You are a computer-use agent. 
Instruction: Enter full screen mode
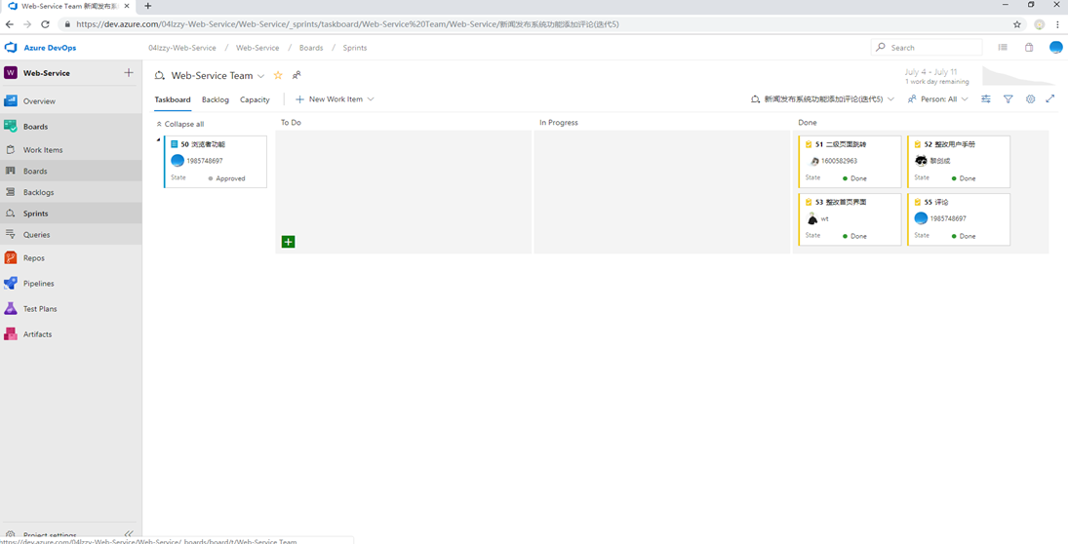point(1050,98)
